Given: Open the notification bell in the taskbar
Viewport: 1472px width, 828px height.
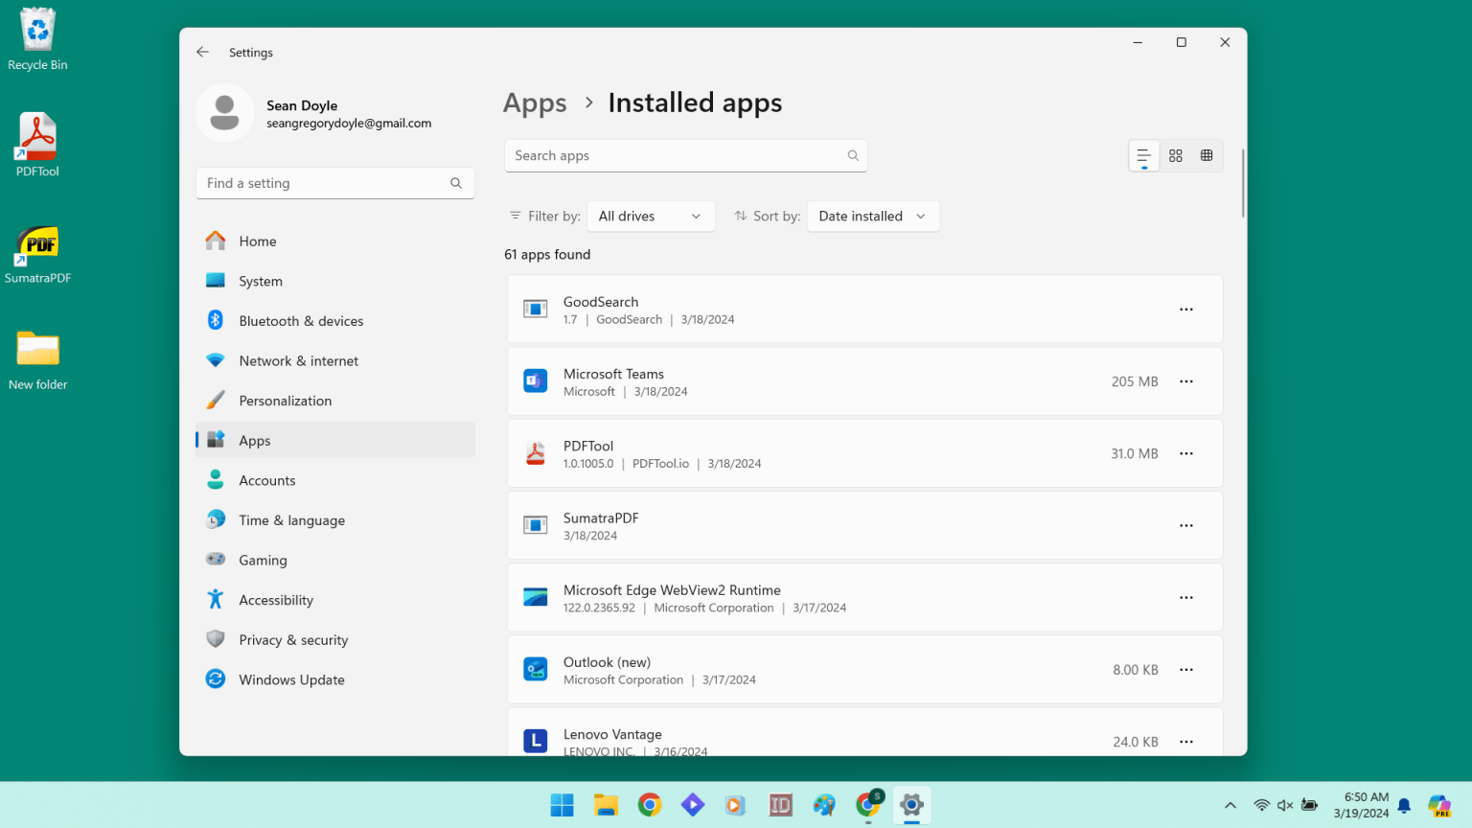Looking at the screenshot, I should click(1404, 805).
